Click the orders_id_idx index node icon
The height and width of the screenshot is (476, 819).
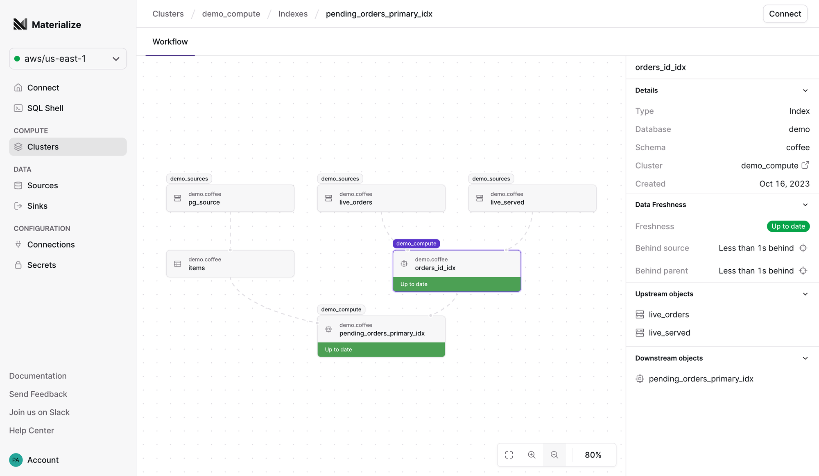tap(404, 264)
